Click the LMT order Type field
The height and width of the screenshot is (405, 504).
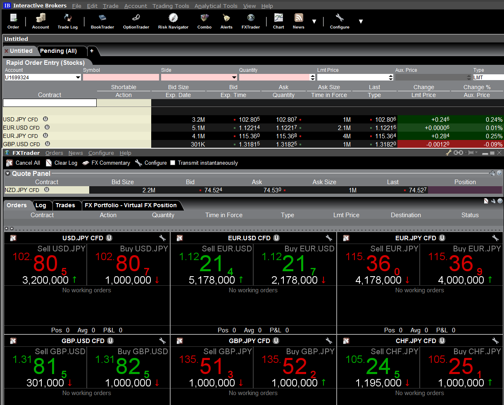tap(489, 77)
